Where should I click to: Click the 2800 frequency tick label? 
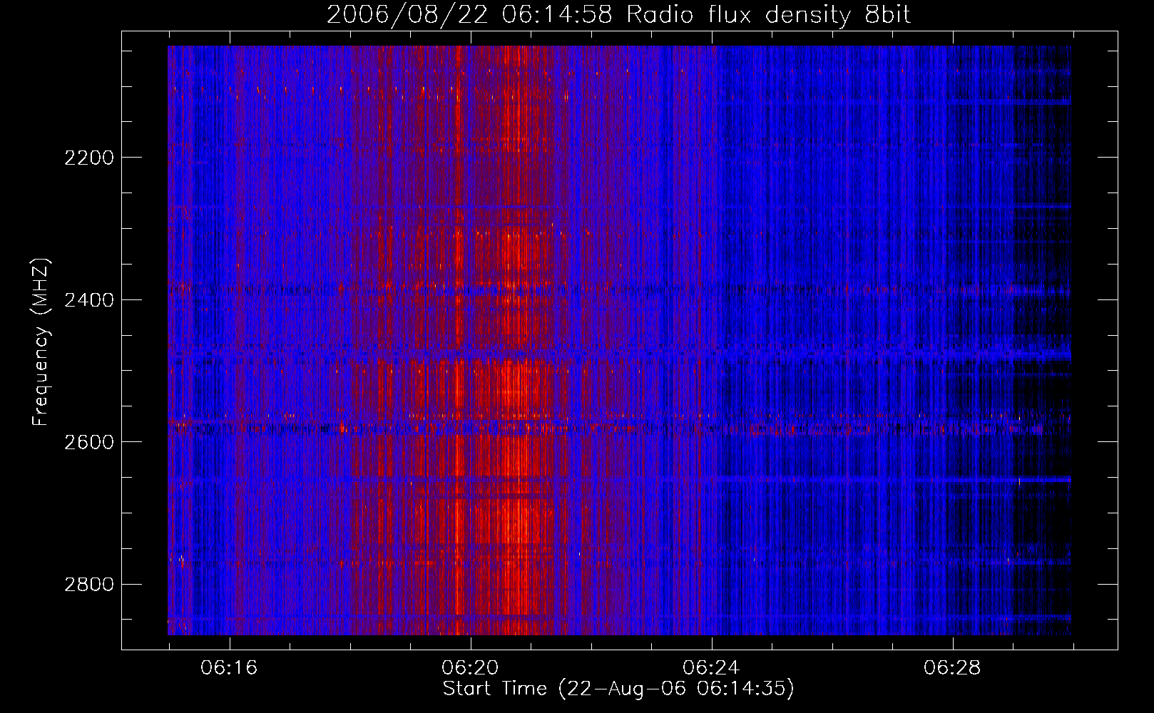click(x=89, y=585)
